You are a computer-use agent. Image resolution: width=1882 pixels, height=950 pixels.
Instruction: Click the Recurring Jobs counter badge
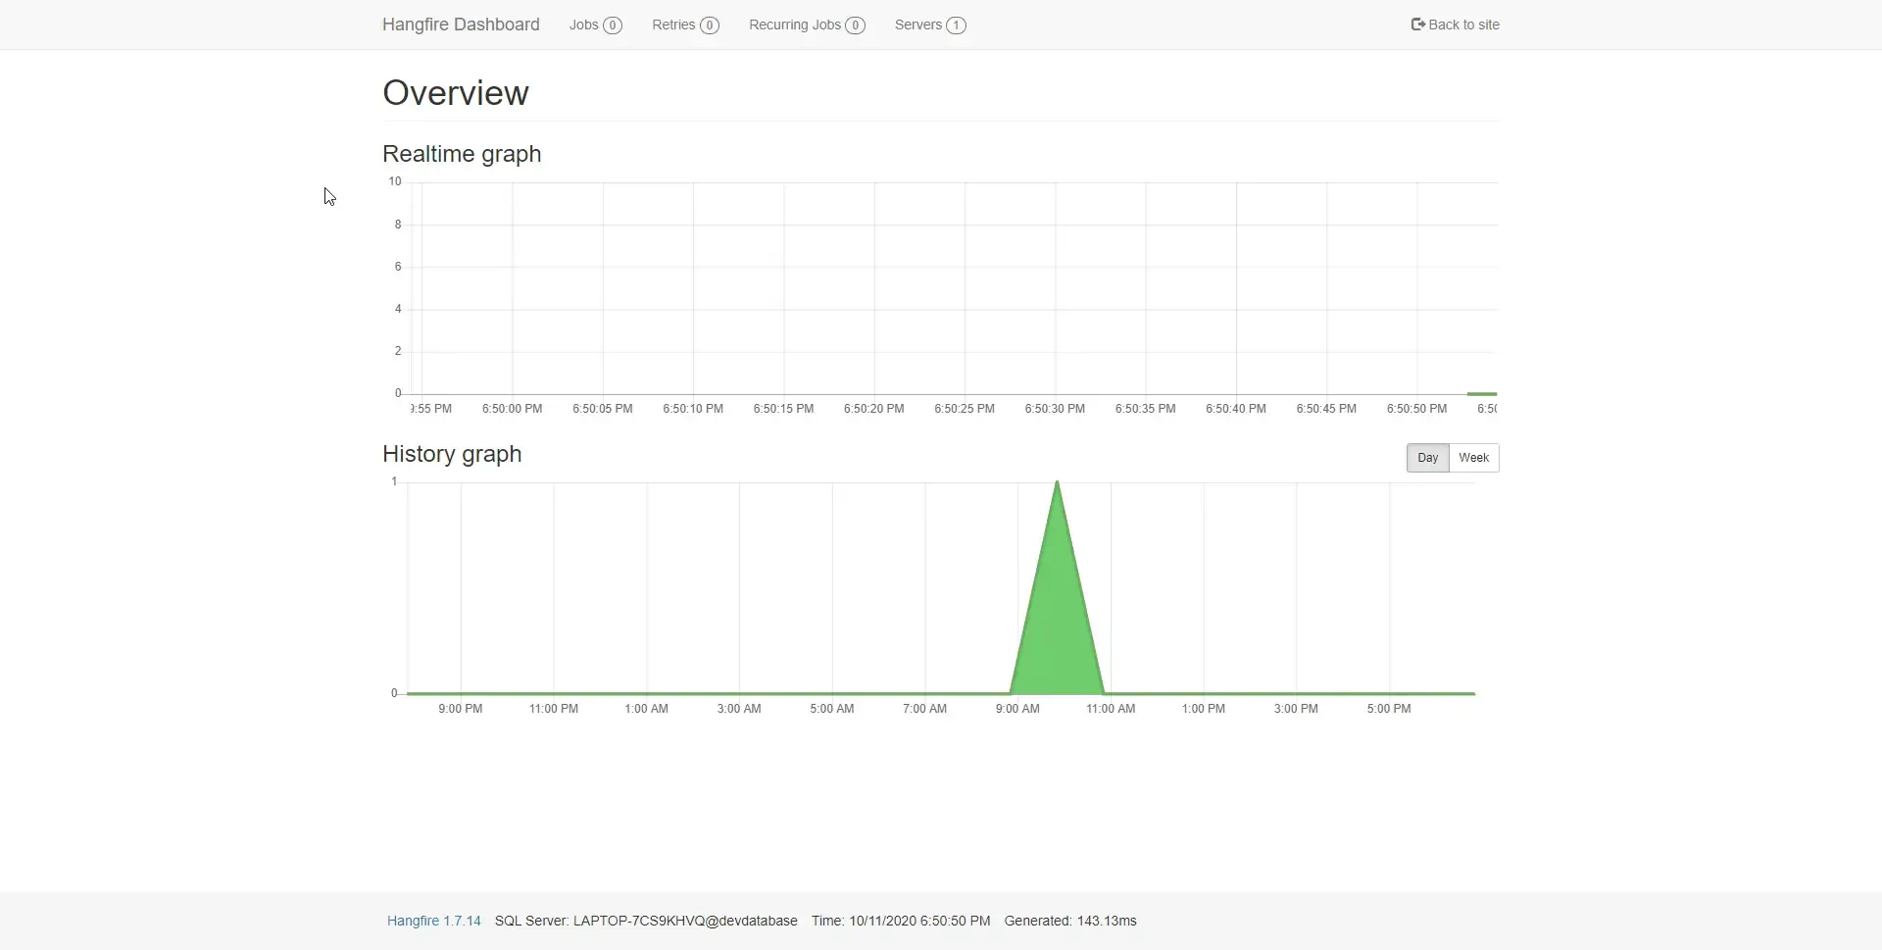coord(855,25)
